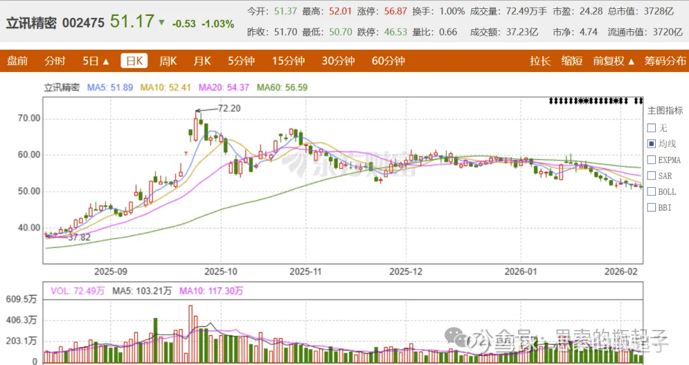Screen dimensions: 689x365
Task: Click stock name 立讯精密 in header
Action: click(x=31, y=24)
